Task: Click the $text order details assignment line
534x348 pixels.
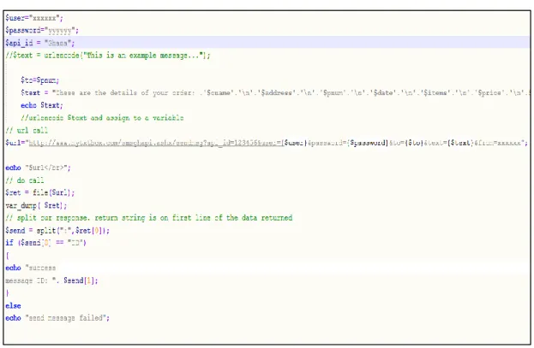Action: 275,93
